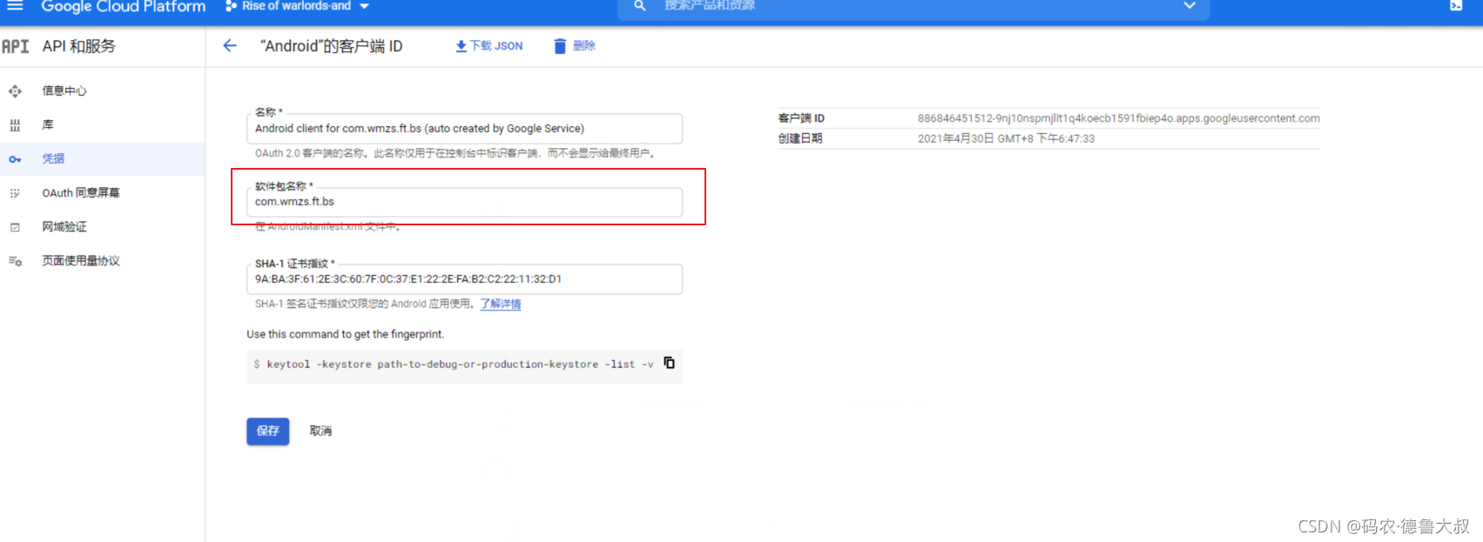Cancel editing with 取消
The width and height of the screenshot is (1483, 542).
tap(320, 431)
